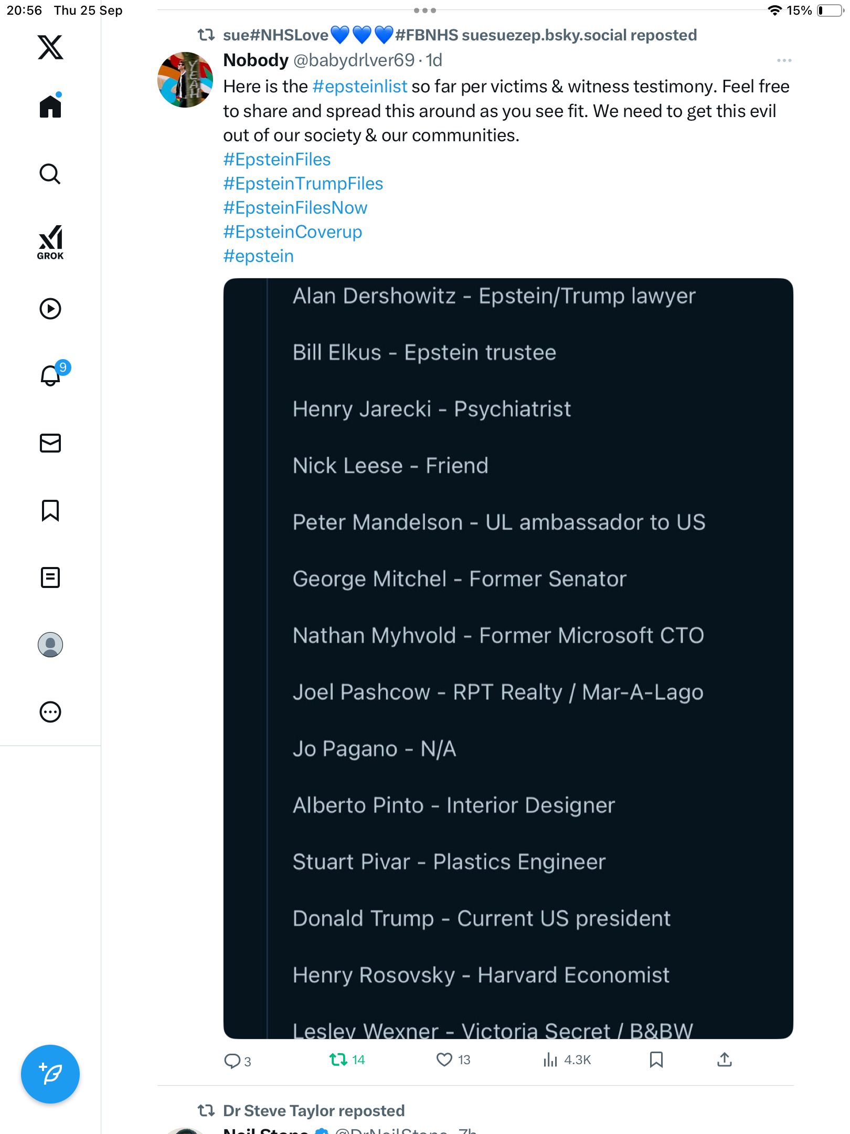Open the Grok AI assistant
The width and height of the screenshot is (850, 1134).
pos(50,242)
